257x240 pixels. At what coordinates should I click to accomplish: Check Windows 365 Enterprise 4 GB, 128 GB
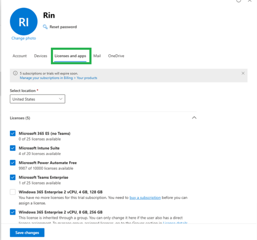[13, 192]
